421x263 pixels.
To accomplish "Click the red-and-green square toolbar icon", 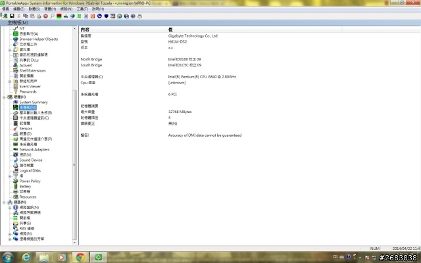I will [59, 16].
